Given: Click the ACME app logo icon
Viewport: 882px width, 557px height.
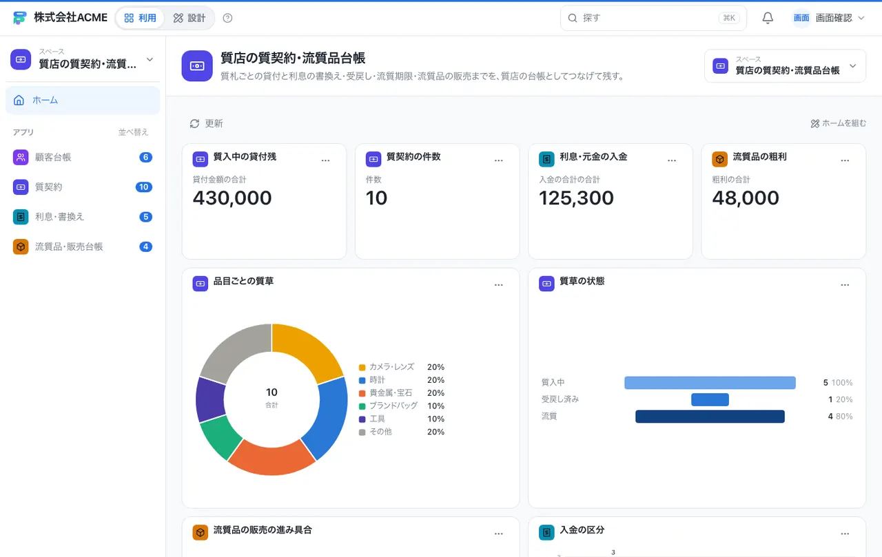Looking at the screenshot, I should pyautogui.click(x=19, y=18).
